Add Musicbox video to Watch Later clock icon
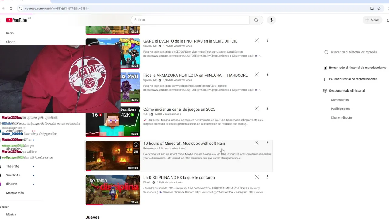389x219 pixels. [136, 145]
